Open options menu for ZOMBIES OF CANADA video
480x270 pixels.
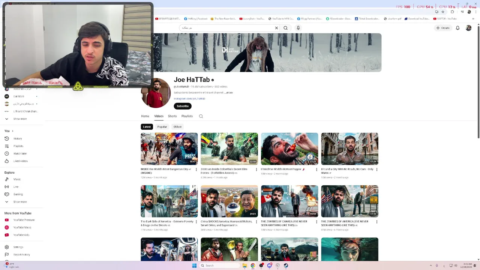click(316, 222)
